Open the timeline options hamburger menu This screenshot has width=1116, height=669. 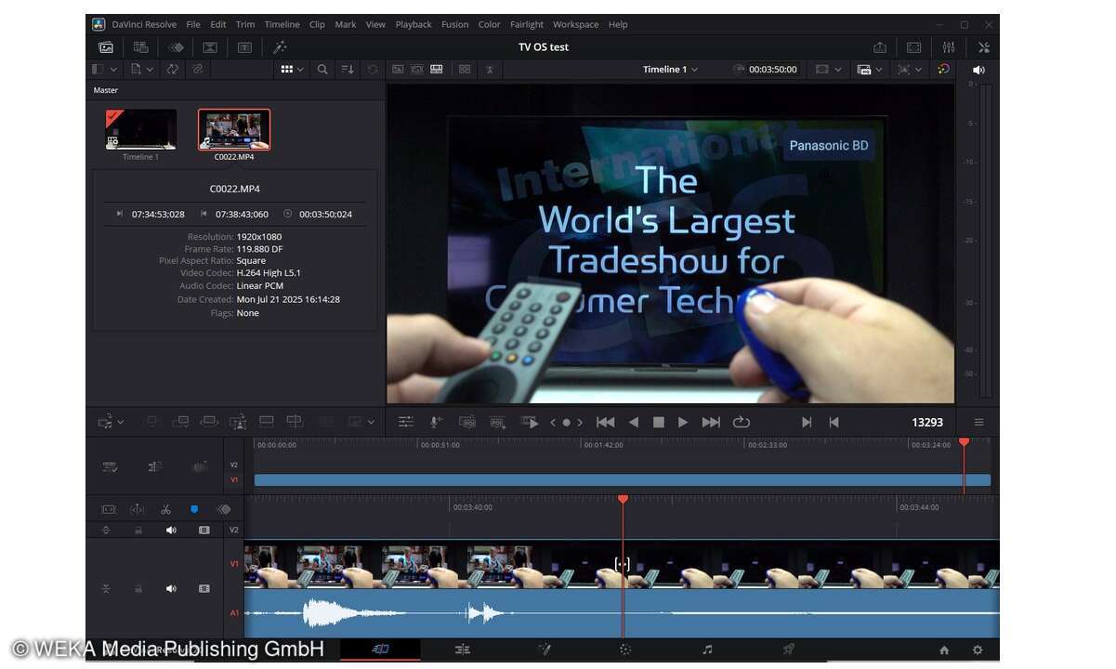click(978, 422)
